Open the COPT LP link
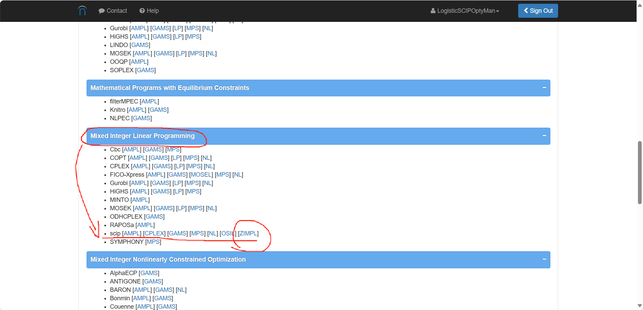This screenshot has width=643, height=310. point(176,158)
